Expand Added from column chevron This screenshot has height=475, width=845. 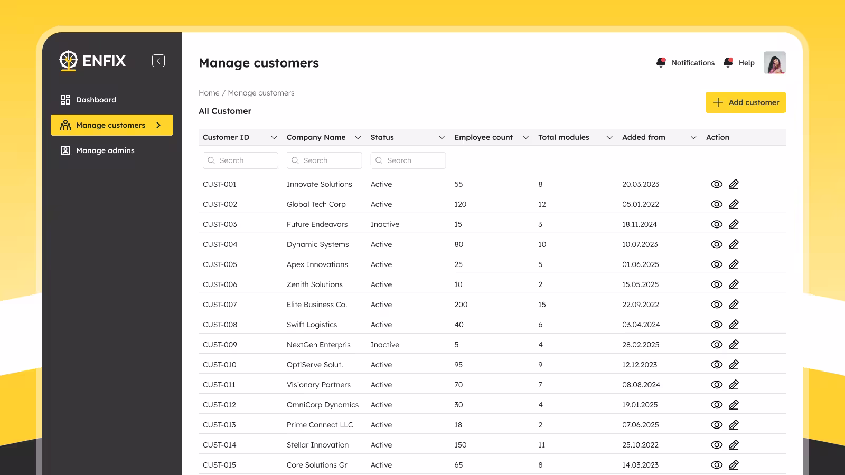693,137
